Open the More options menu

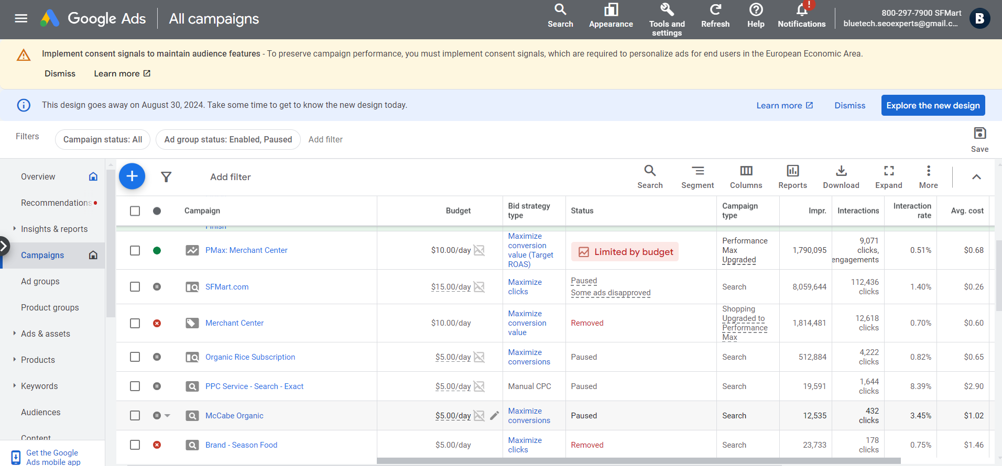[928, 177]
